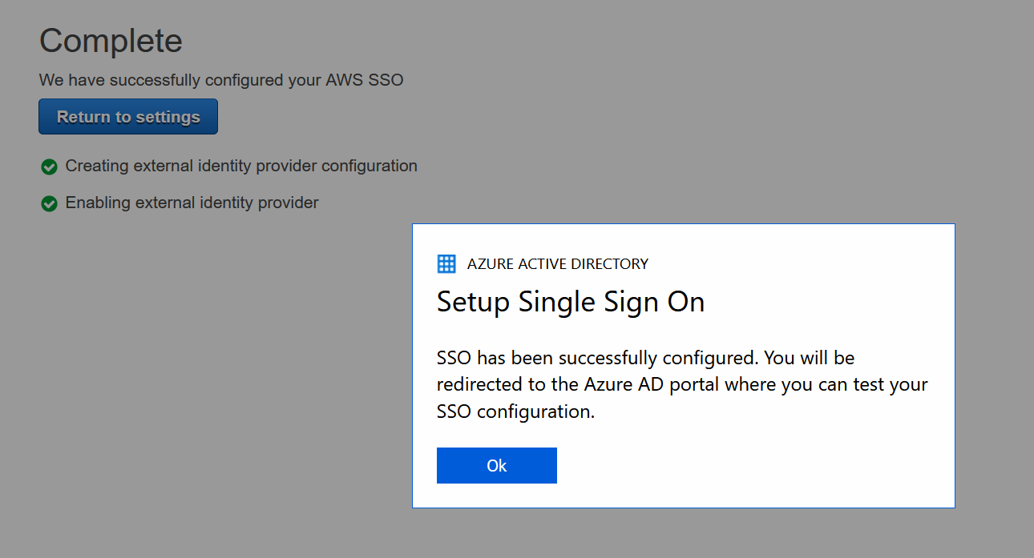Select the AZURE ACTIVE DIRECTORY header label

coord(558,263)
